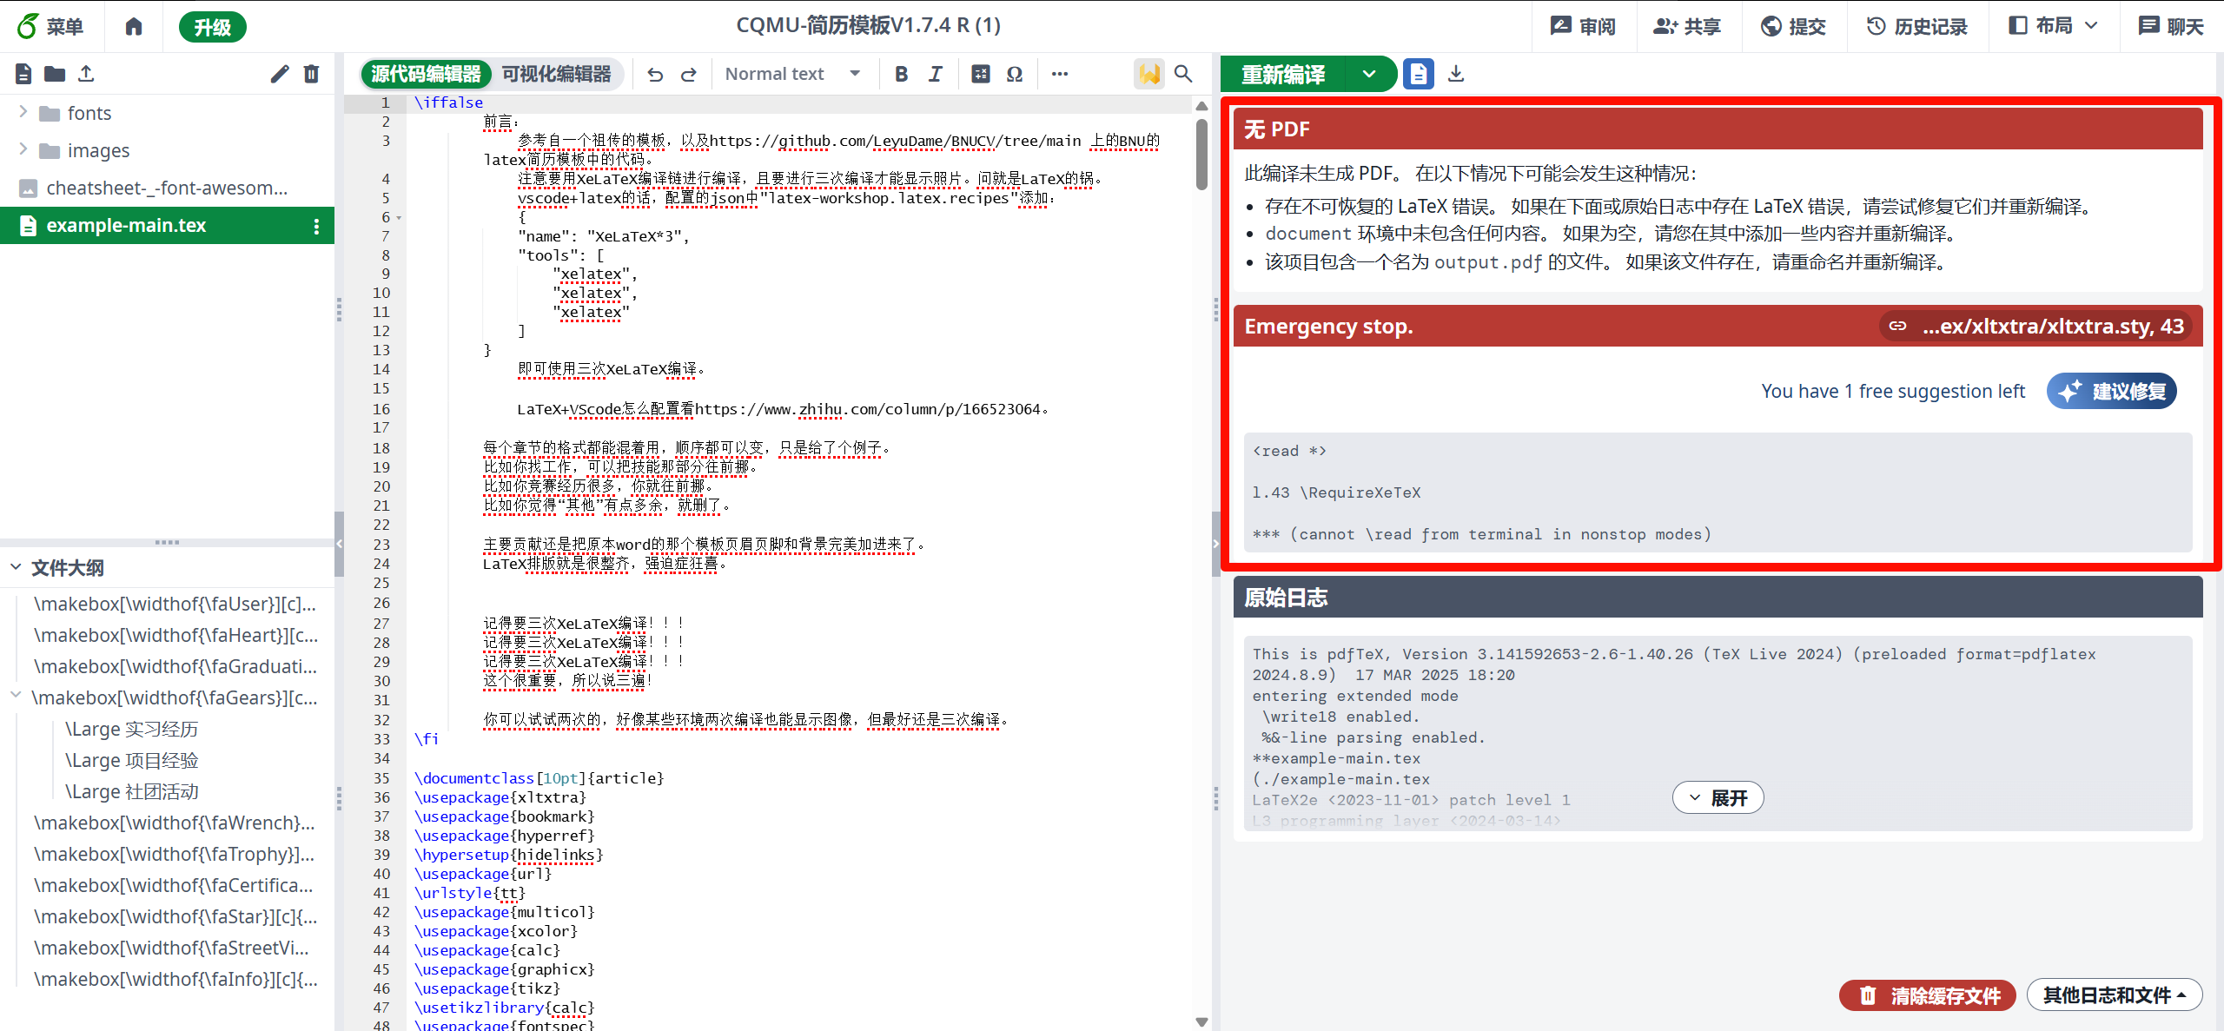Expand the fonts folder
This screenshot has width=2224, height=1031.
coord(23,112)
